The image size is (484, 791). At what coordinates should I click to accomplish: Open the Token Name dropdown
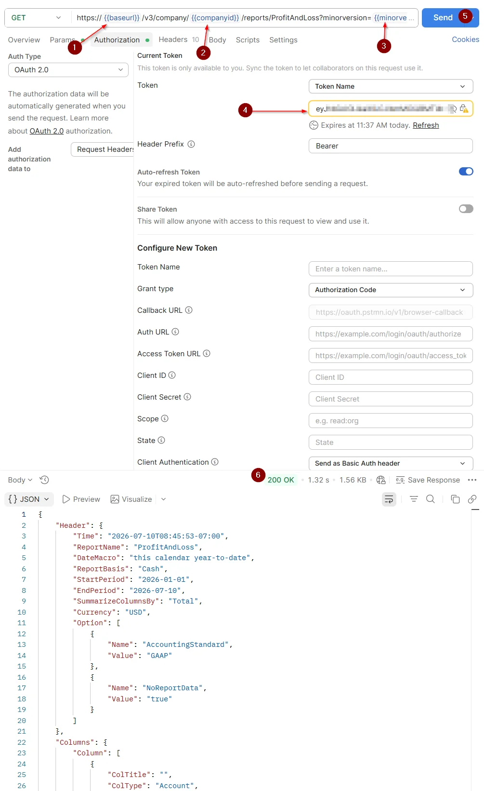[391, 86]
